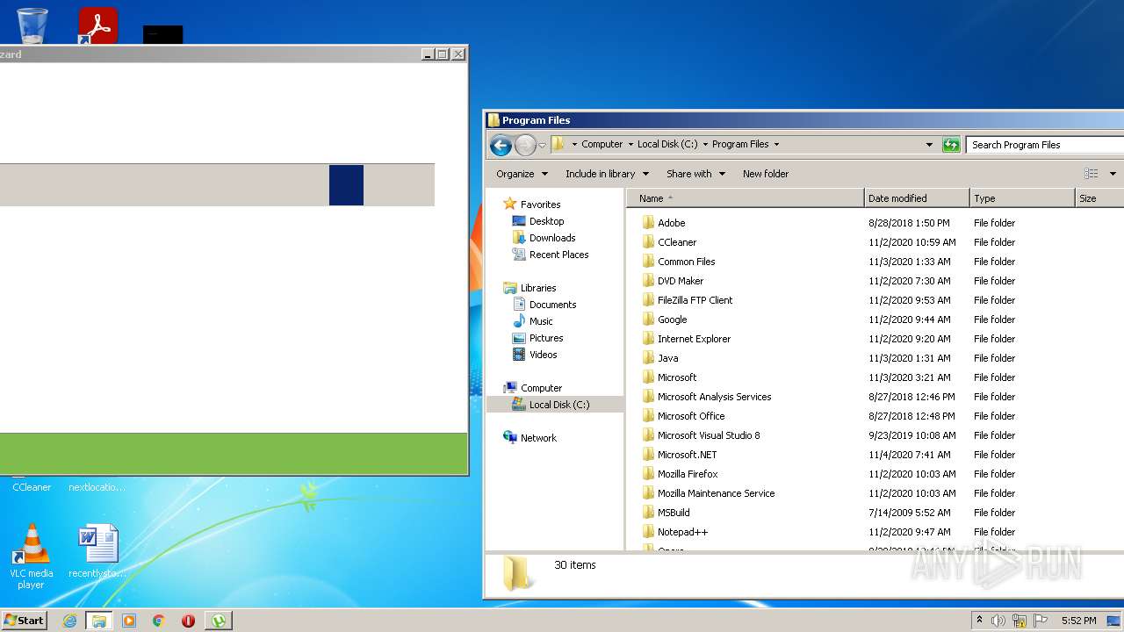Expand the recent pages dropdown beside forward
1124x632 pixels.
542,145
